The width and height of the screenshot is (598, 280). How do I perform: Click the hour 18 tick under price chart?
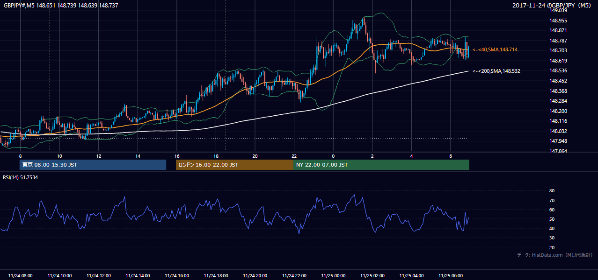tap(216, 156)
